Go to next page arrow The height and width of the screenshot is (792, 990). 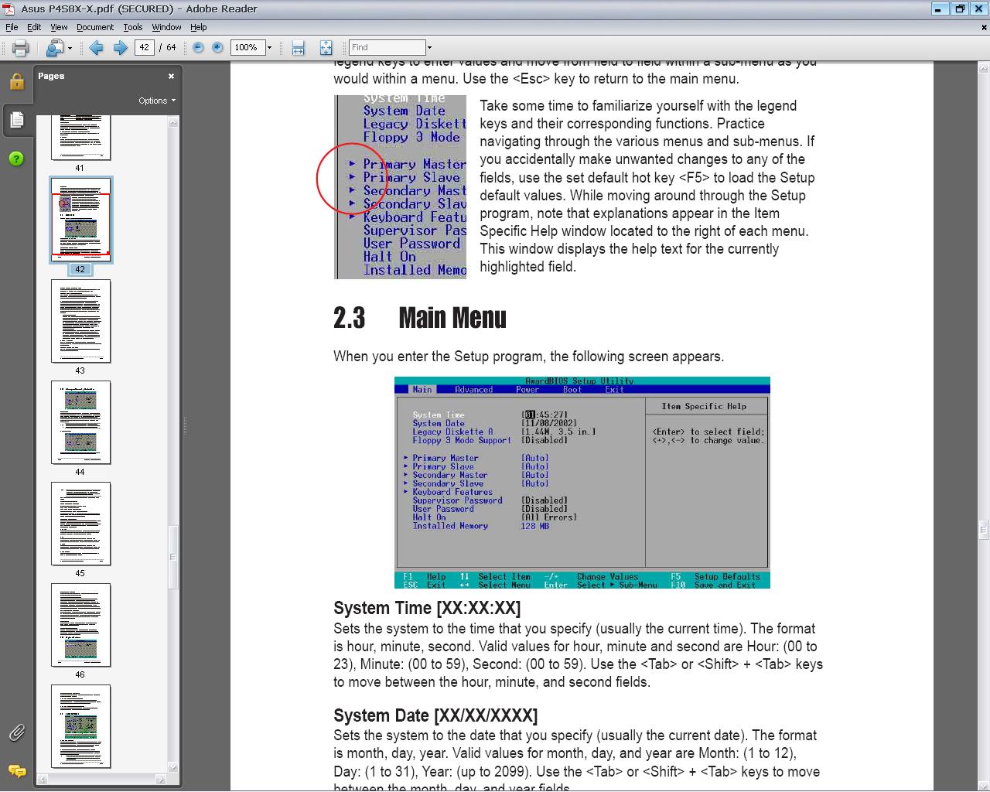tap(120, 48)
